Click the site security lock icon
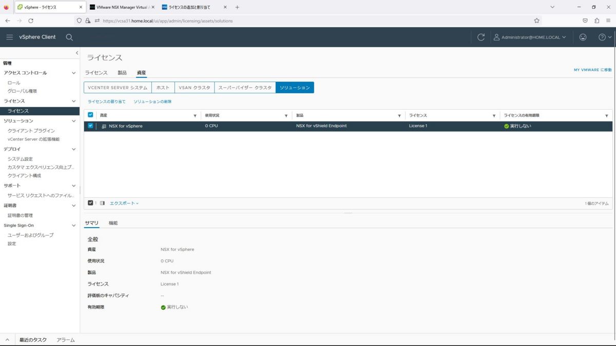The image size is (616, 346). click(x=88, y=21)
